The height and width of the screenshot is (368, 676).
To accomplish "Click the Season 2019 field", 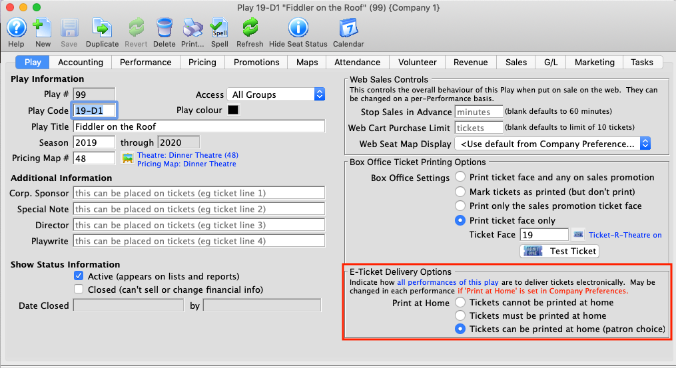I will pyautogui.click(x=94, y=142).
